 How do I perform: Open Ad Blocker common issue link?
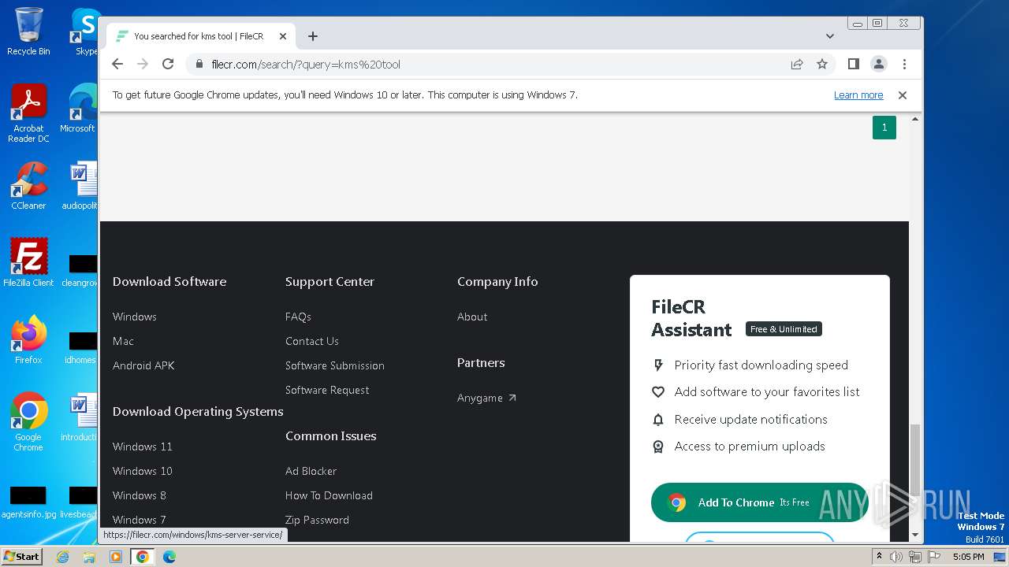311,471
